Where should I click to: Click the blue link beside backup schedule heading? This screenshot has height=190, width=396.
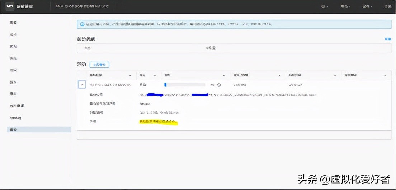tap(388, 39)
